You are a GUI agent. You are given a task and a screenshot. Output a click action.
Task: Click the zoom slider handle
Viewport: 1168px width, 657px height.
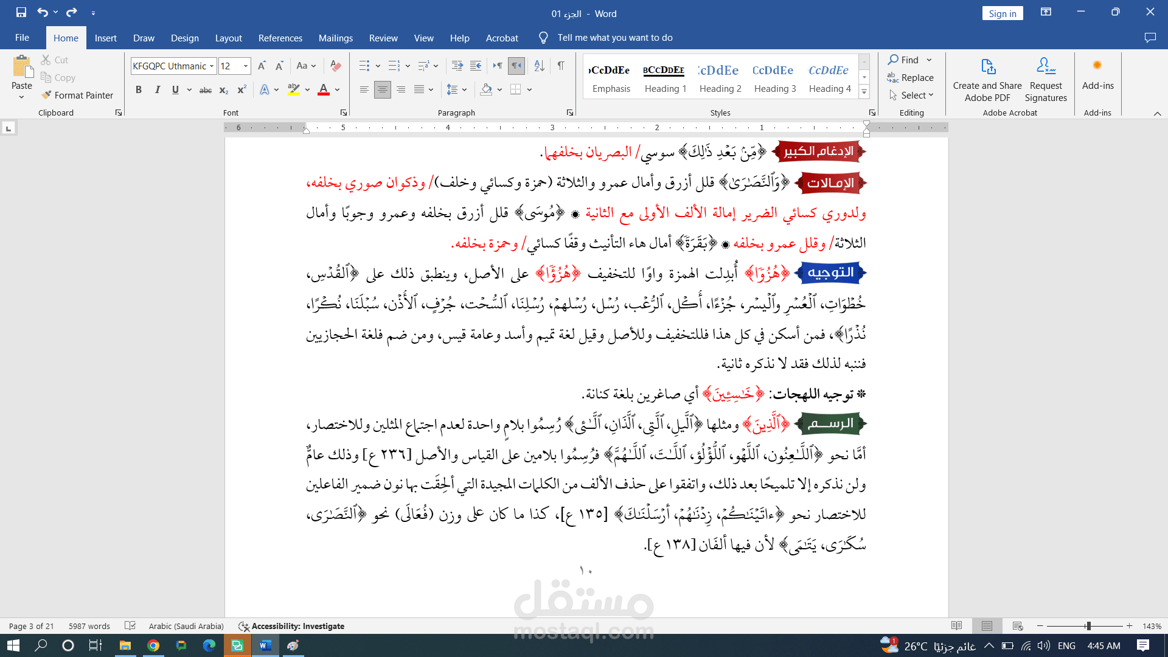1088,626
